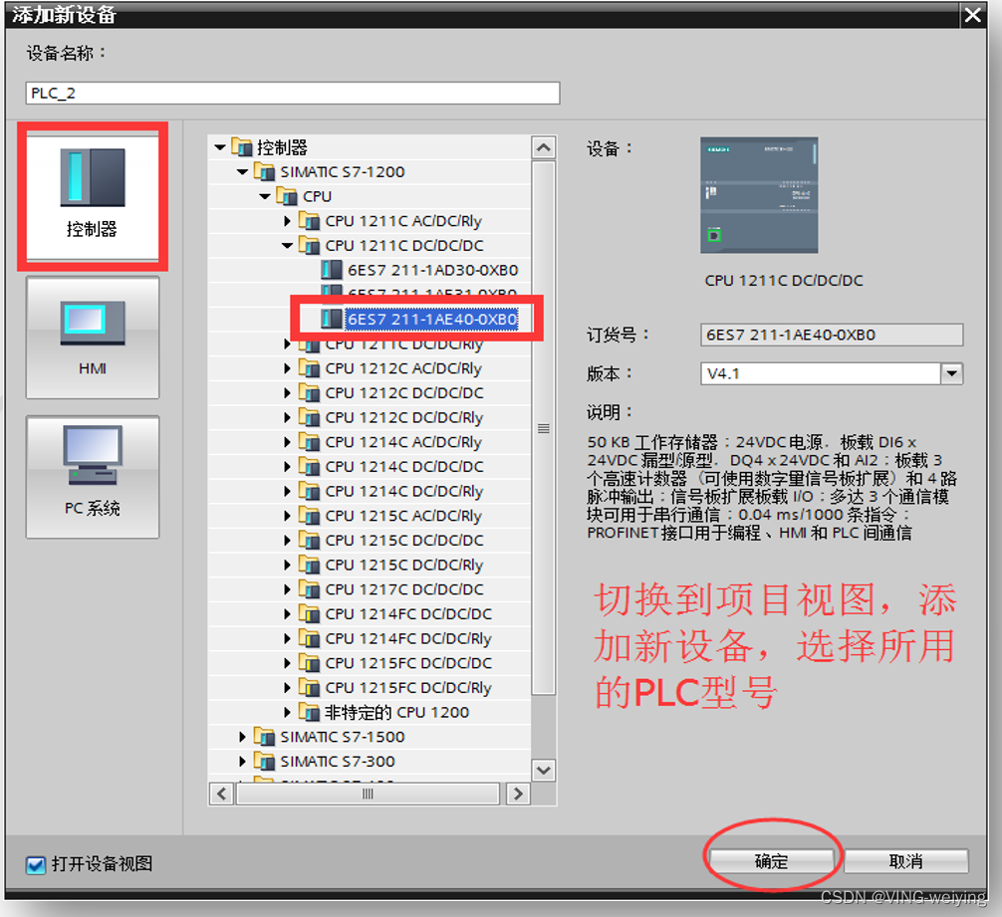The image size is (1002, 917).
Task: Click folder icon of CPU 1215C DC/DC/DC
Action: 310,541
